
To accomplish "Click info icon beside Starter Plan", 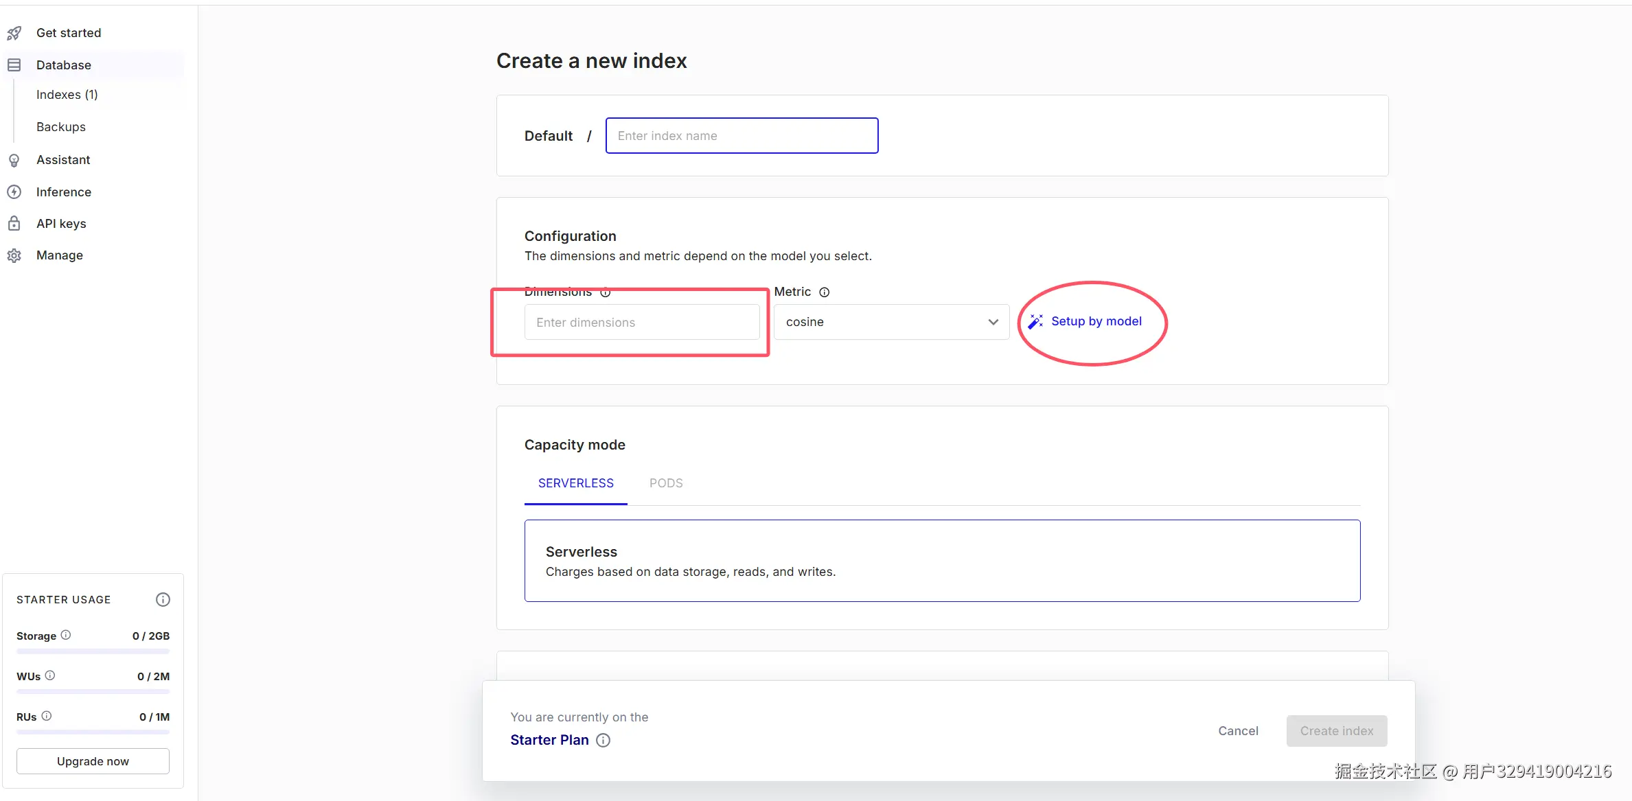I will coord(603,741).
